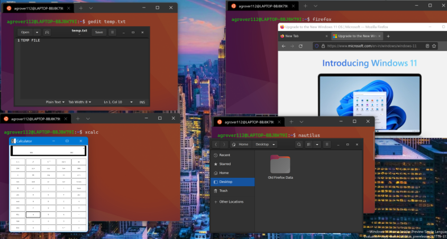Open Other Locations in Nautilus sidebar
The image size is (447, 239).
click(232, 202)
